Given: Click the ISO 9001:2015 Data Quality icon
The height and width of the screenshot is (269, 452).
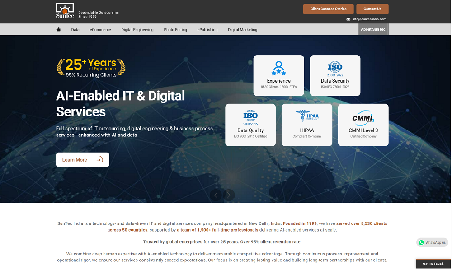Looking at the screenshot, I should point(250,117).
